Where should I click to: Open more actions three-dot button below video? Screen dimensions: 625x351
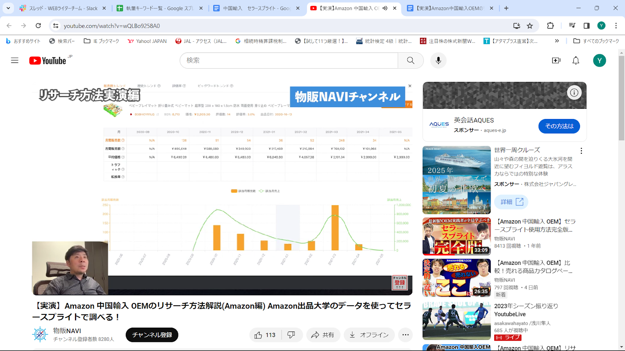click(405, 335)
